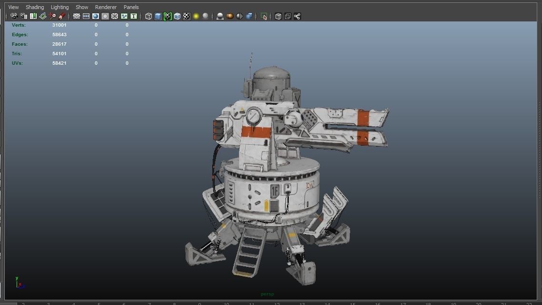Switch viewport to wireframe display icon
The height and width of the screenshot is (305, 542).
(148, 16)
